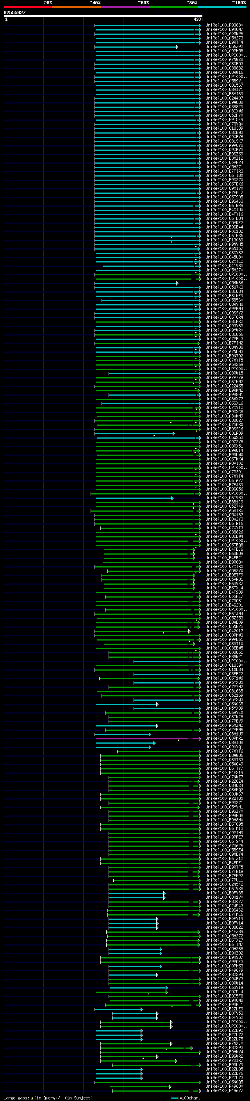Screen dimensions: 250x1101
Task: Select label UniRef100_A8CF53
Action: pos(224,64)
